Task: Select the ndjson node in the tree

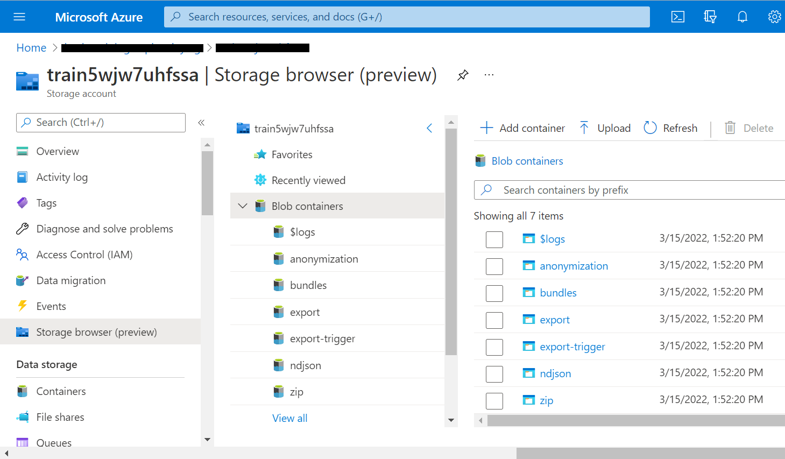Action: point(337,365)
